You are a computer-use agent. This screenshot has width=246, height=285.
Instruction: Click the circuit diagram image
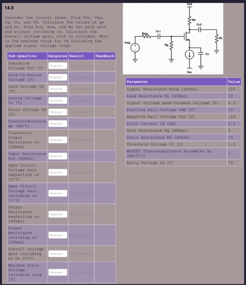pos(172,39)
